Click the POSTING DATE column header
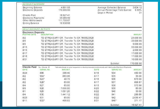The width and height of the screenshot is (160, 109). click(x=29, y=35)
